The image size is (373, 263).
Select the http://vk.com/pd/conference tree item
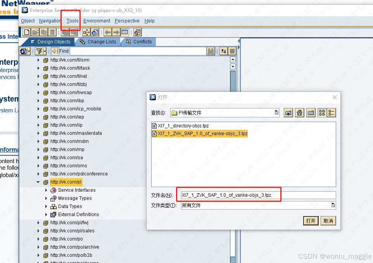pos(79,174)
